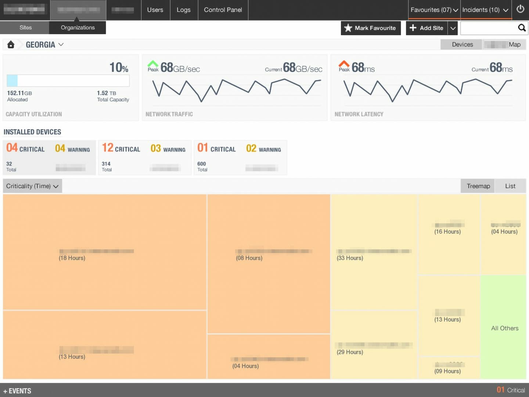Toggle the treemap to List view
Image resolution: width=529 pixels, height=397 pixels.
(510, 186)
